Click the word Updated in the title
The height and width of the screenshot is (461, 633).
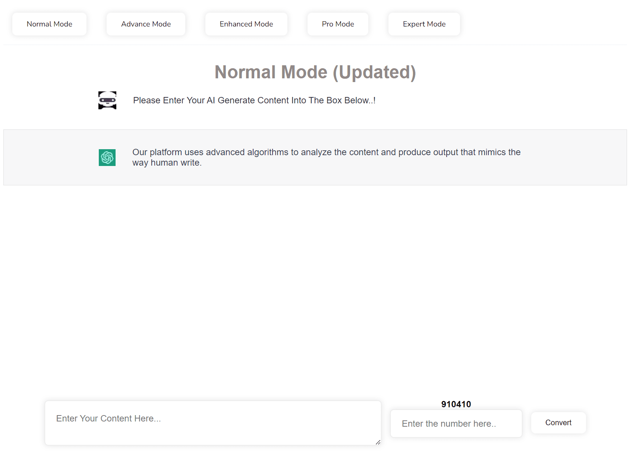click(374, 72)
